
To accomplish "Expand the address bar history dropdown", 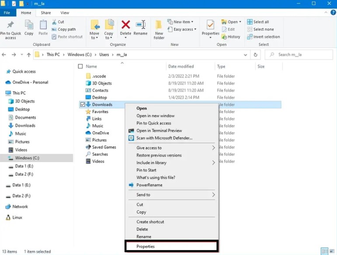I will point(246,55).
